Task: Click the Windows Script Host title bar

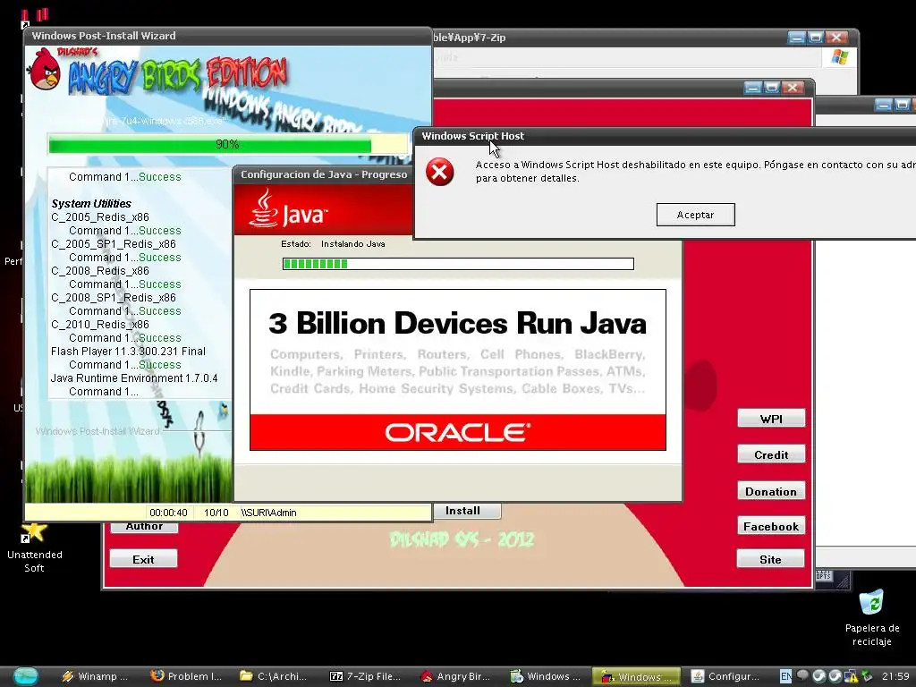Action: (665, 136)
